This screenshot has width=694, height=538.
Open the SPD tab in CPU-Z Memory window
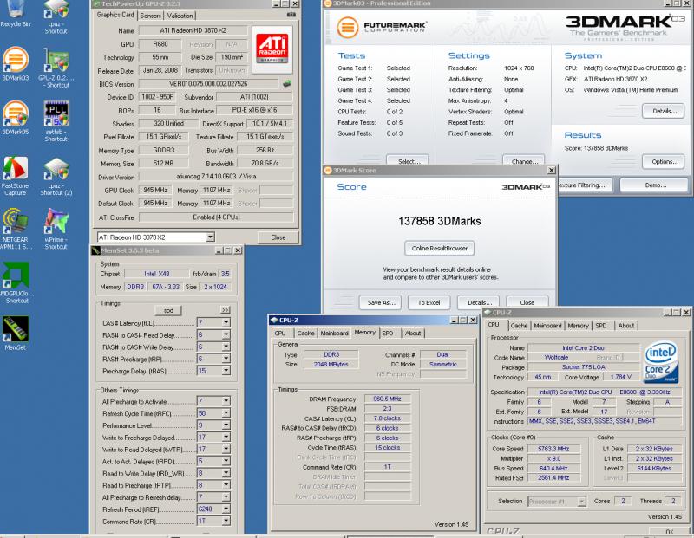tap(388, 334)
